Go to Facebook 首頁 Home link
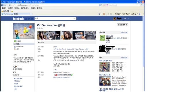Viewport: 184px width, 103px height. click(x=125, y=19)
